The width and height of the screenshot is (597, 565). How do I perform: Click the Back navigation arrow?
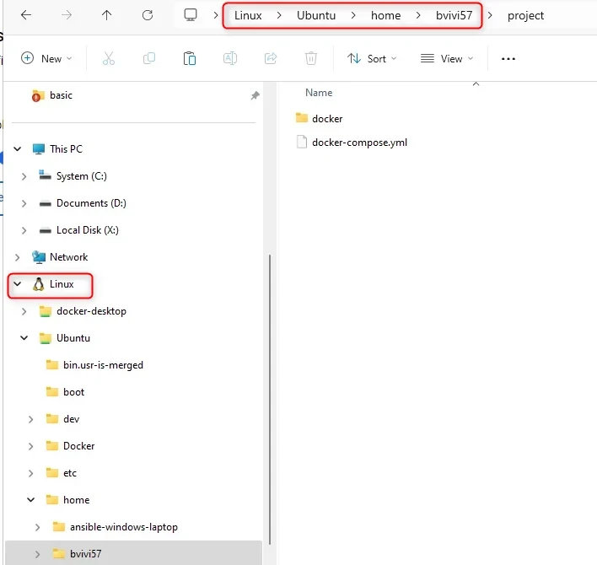[26, 15]
